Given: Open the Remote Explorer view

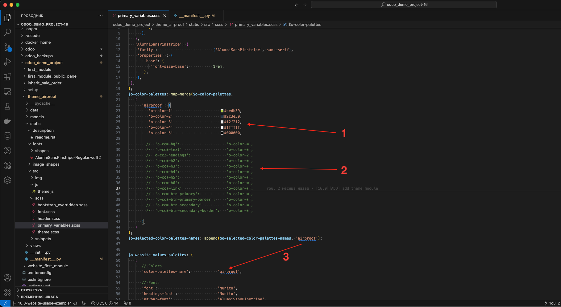Looking at the screenshot, I should tap(7, 92).
